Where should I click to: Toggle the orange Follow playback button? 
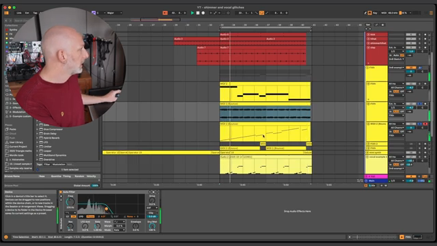(x=165, y=13)
